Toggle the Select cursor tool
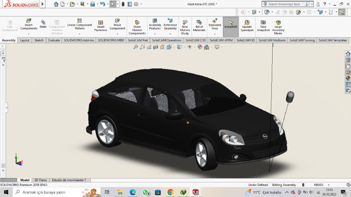The height and width of the screenshot is (197, 351). pyautogui.click(x=112, y=4)
